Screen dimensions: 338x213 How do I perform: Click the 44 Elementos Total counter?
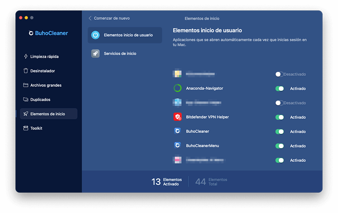[x=211, y=182]
